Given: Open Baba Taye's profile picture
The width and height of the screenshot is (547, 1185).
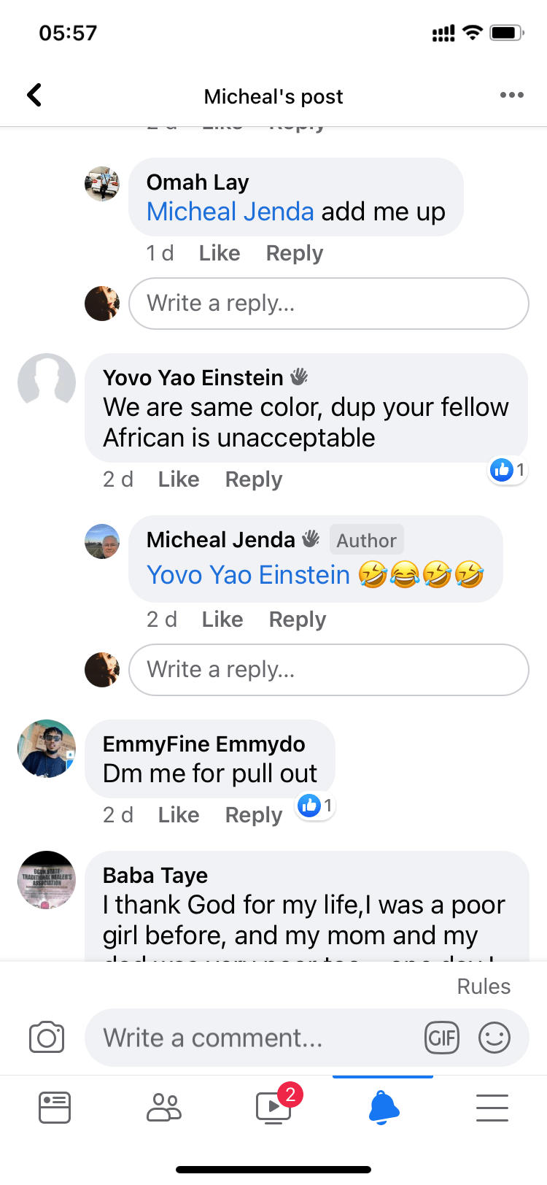Looking at the screenshot, I should (x=47, y=880).
